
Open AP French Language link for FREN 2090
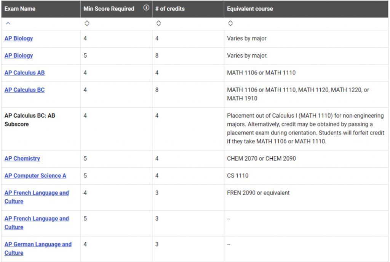click(37, 193)
